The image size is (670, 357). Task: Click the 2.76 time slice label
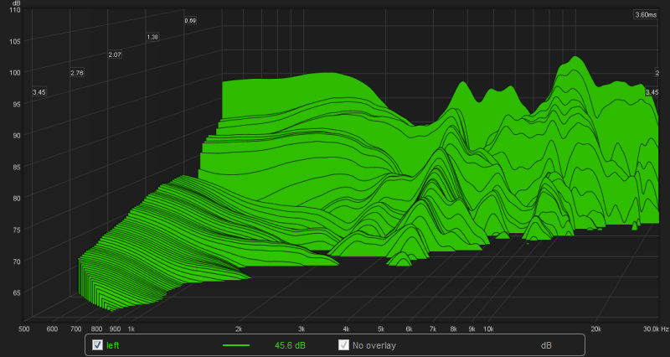[77, 73]
